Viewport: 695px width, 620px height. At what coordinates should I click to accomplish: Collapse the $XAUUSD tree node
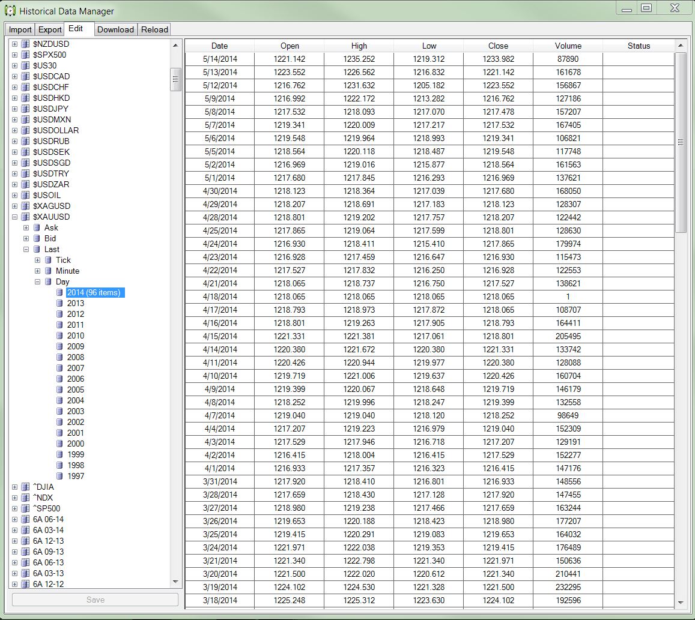[x=14, y=217]
